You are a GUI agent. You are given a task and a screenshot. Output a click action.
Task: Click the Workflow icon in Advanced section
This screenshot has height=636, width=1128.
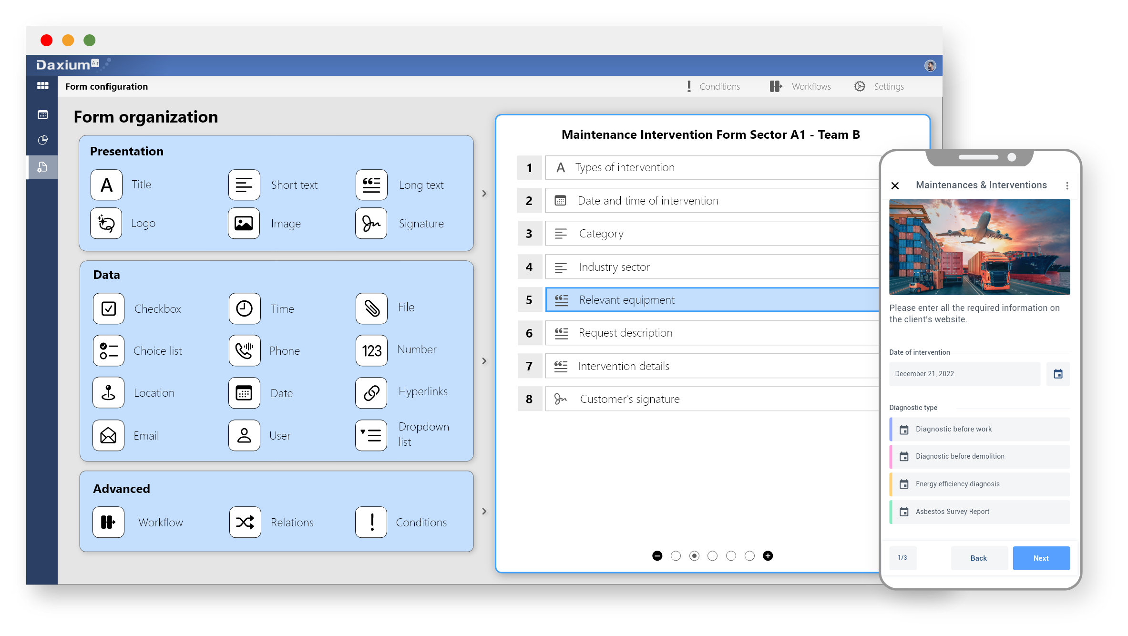click(109, 522)
